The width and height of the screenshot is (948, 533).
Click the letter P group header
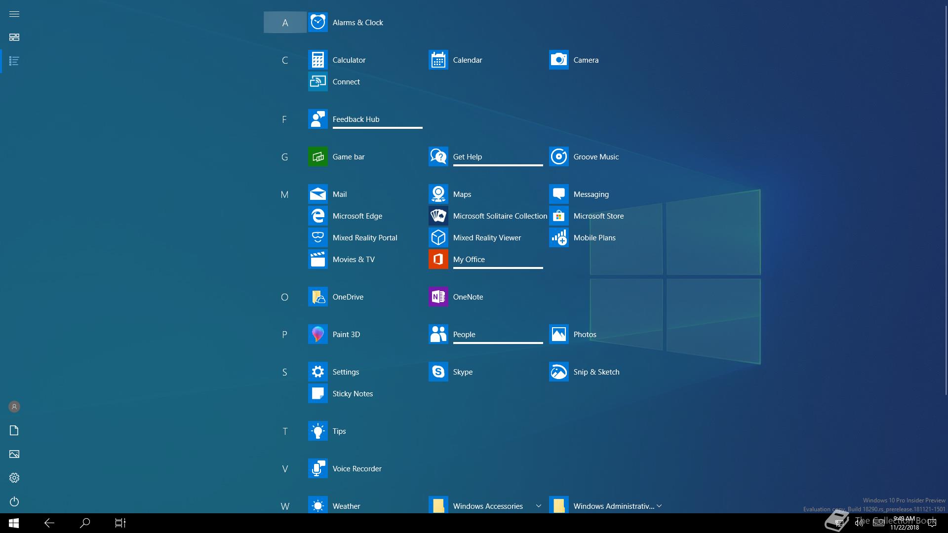pos(285,335)
